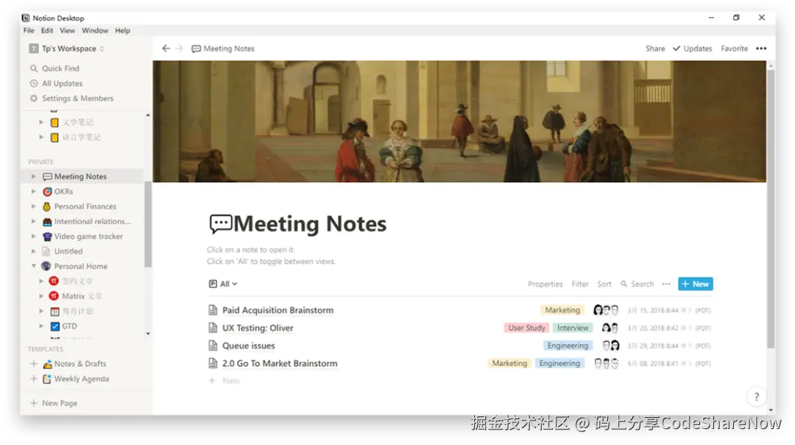795x445 pixels.
Task: Open the database view options ellipsis
Action: (x=666, y=284)
